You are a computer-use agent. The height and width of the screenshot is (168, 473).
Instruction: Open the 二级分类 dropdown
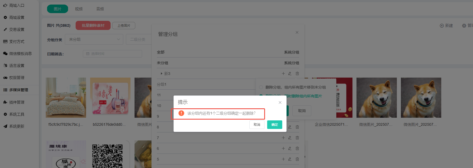(139, 39)
